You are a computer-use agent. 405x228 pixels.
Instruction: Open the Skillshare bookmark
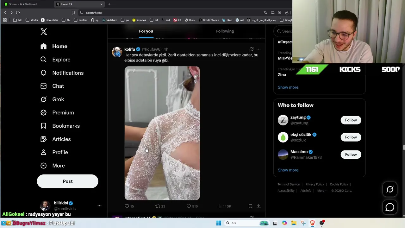pyautogui.click(x=109, y=20)
